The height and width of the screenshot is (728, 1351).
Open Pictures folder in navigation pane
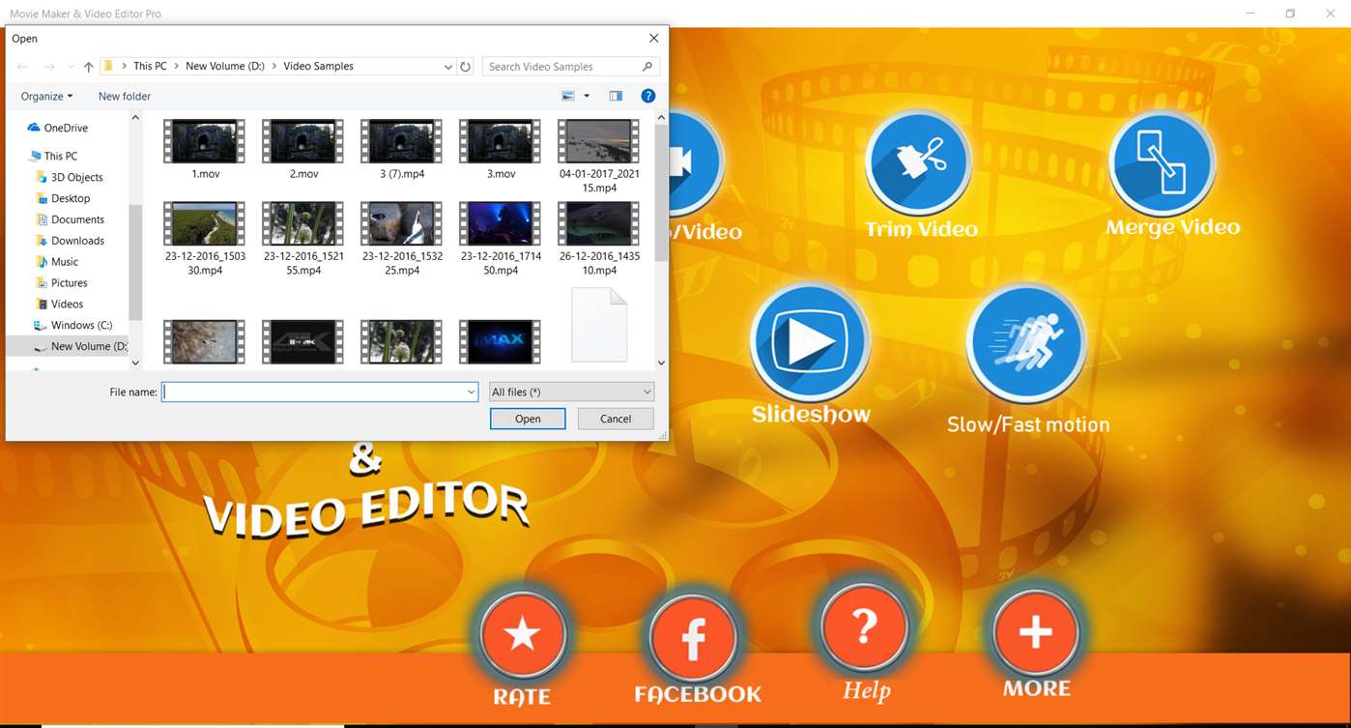69,283
